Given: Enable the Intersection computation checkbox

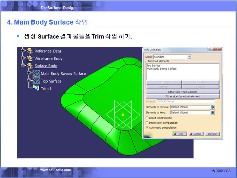Looking at the screenshot, I should [x=147, y=123].
